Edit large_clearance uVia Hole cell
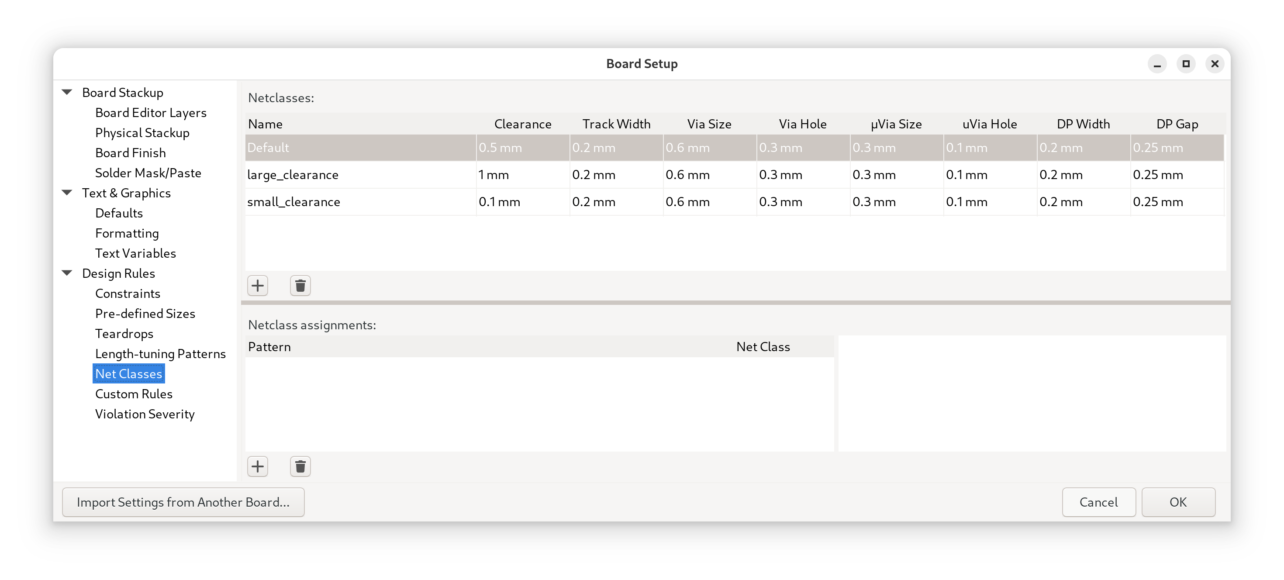This screenshot has width=1284, height=580. click(x=990, y=174)
